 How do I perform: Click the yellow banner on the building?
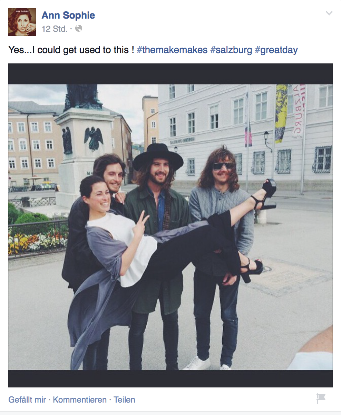(x=281, y=113)
